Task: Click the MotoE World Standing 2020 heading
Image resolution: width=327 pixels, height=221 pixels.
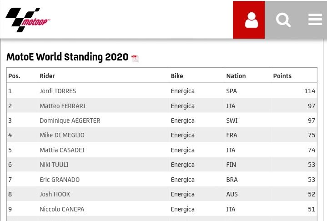Action: [x=67, y=57]
